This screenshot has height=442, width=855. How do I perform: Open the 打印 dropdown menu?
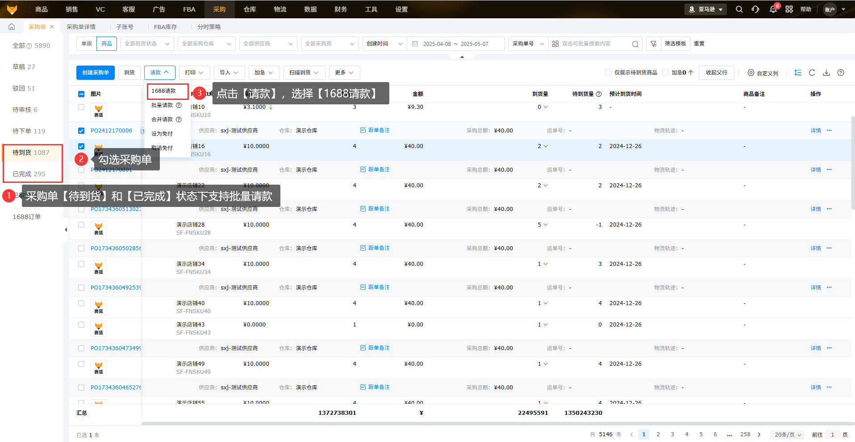click(194, 73)
